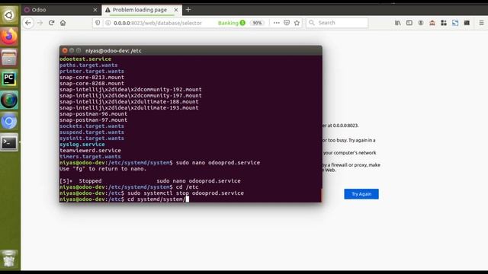Open the Firefox Library icon
This screenshot has width=488, height=274.
tap(398, 23)
